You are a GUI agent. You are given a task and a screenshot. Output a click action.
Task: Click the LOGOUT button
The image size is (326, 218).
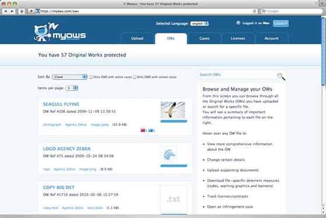[281, 23]
